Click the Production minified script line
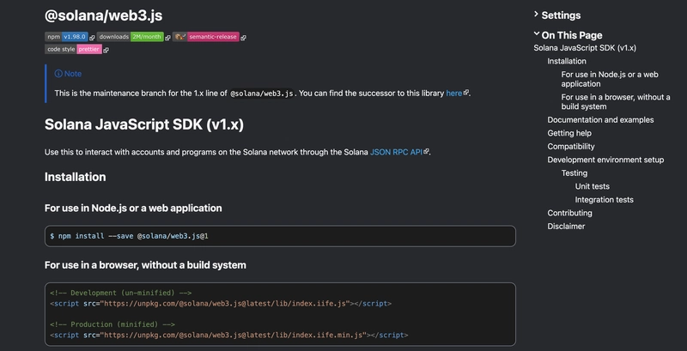Screen dimensions: 687x351 click(x=228, y=336)
